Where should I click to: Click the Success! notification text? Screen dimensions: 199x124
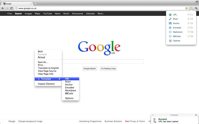pos(163,119)
